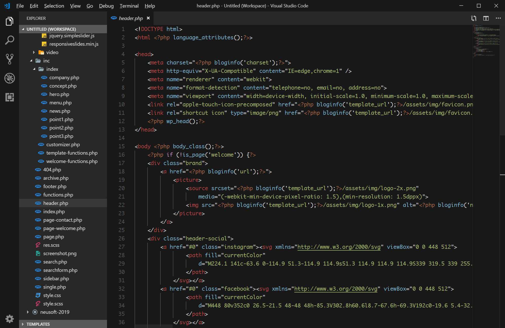This screenshot has width=505, height=328.
Task: Split the editor with split icon
Action: click(x=486, y=18)
